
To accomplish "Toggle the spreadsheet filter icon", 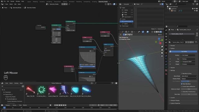I will (162, 4).
